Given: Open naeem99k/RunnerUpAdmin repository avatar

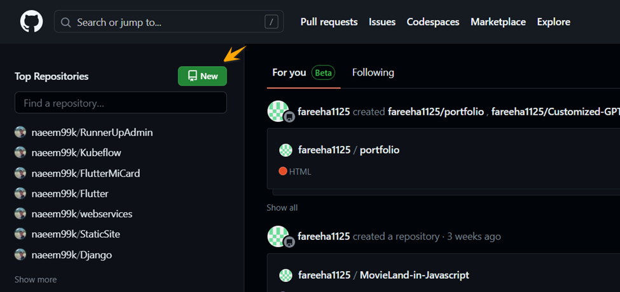Looking at the screenshot, I should (20, 132).
